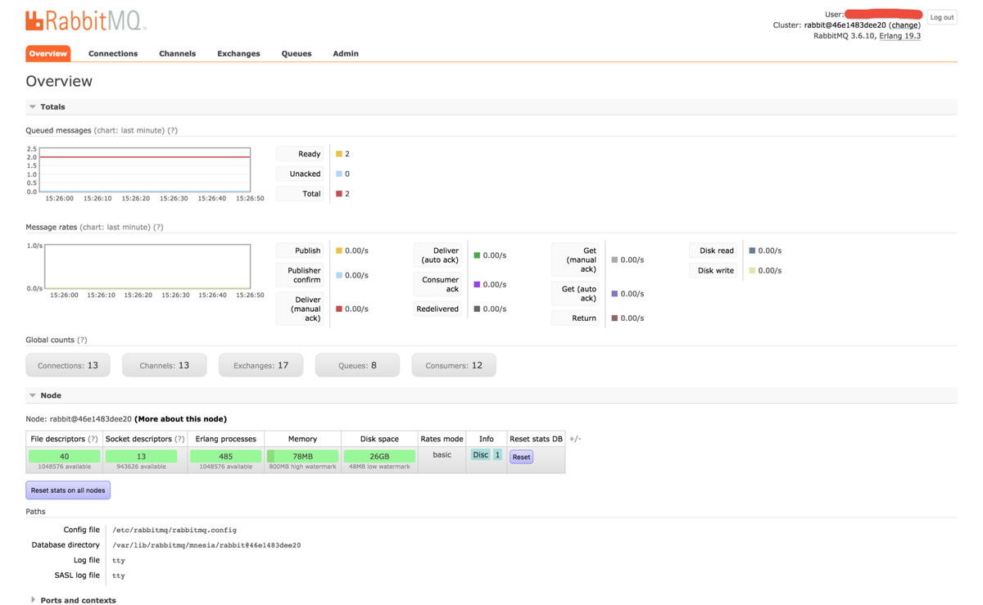Open Exchanges: 17 count

(x=261, y=365)
